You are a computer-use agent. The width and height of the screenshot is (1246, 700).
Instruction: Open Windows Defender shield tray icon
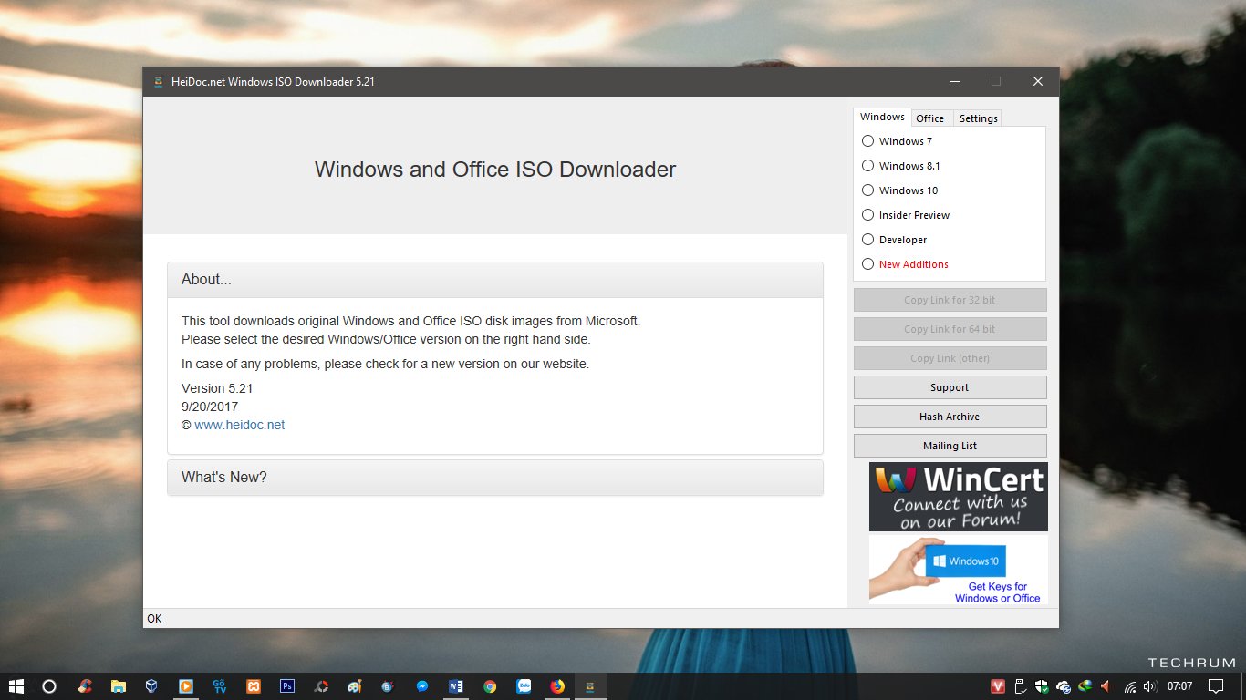[x=1041, y=686]
